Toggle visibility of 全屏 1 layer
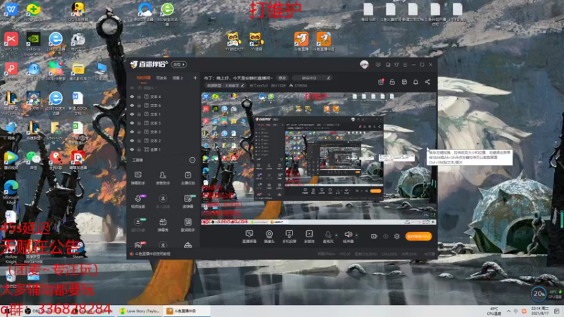 (132, 149)
